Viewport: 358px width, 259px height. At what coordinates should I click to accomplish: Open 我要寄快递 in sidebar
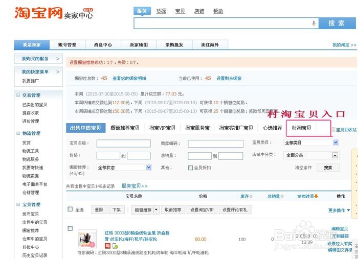click(33, 168)
